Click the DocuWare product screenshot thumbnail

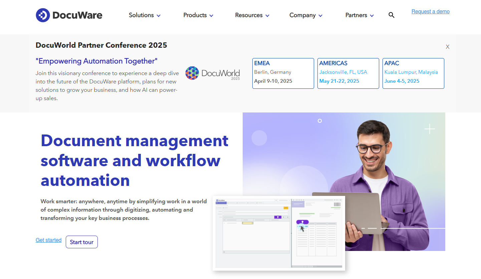(279, 233)
